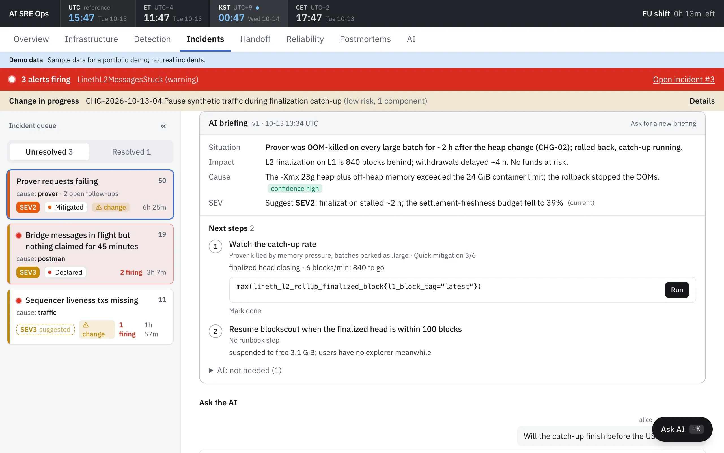This screenshot has height=453, width=724.
Task: Select the ET UTC−4 clock
Action: (173, 14)
